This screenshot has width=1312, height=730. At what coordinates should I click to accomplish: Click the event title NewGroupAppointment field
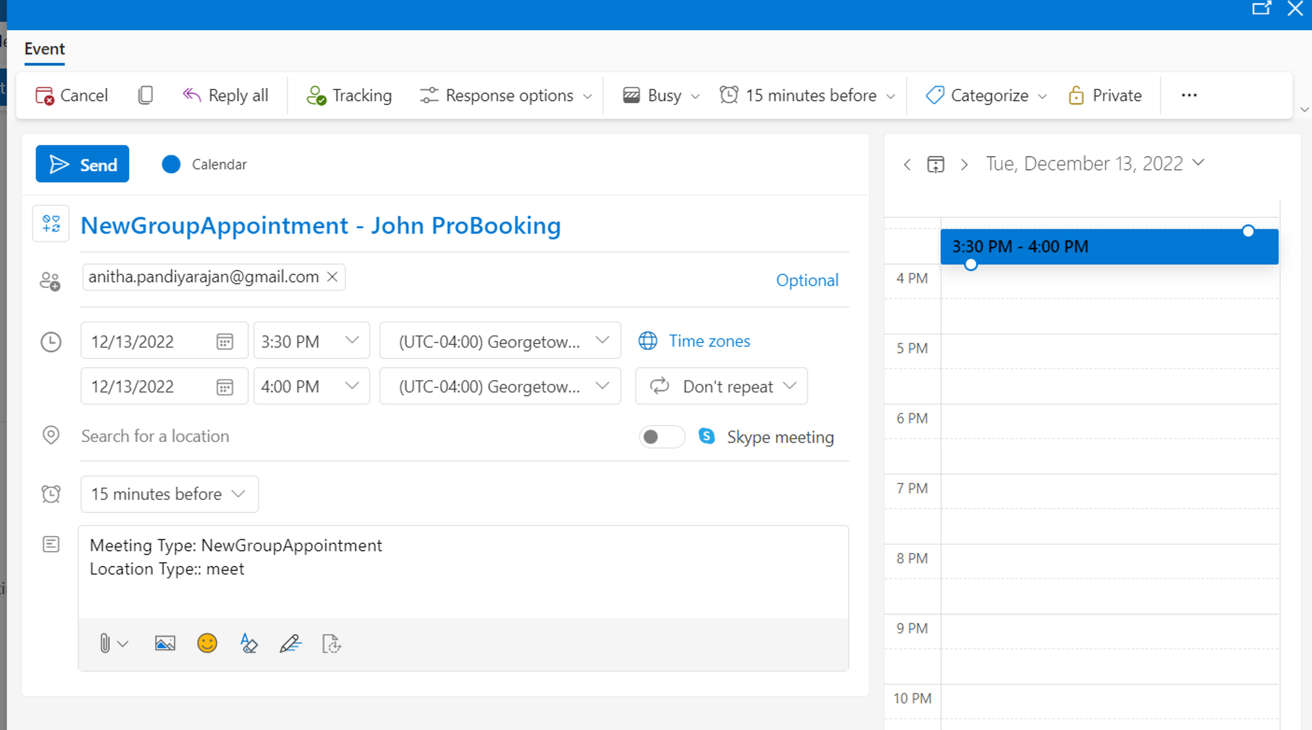coord(464,226)
